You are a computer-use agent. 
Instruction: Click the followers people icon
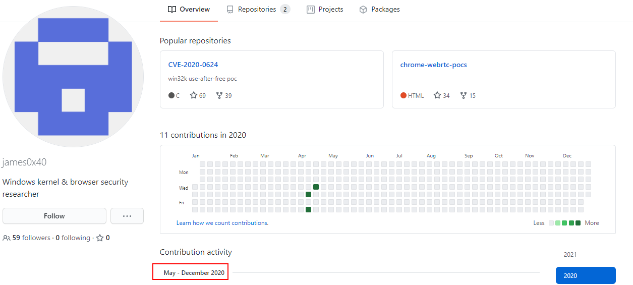coord(7,238)
